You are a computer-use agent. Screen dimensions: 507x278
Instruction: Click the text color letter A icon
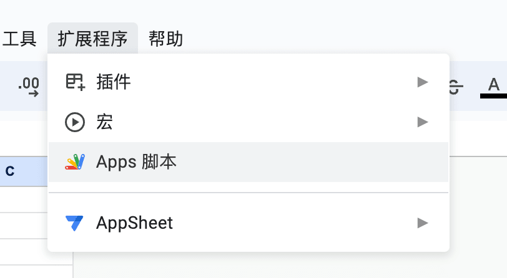[494, 85]
